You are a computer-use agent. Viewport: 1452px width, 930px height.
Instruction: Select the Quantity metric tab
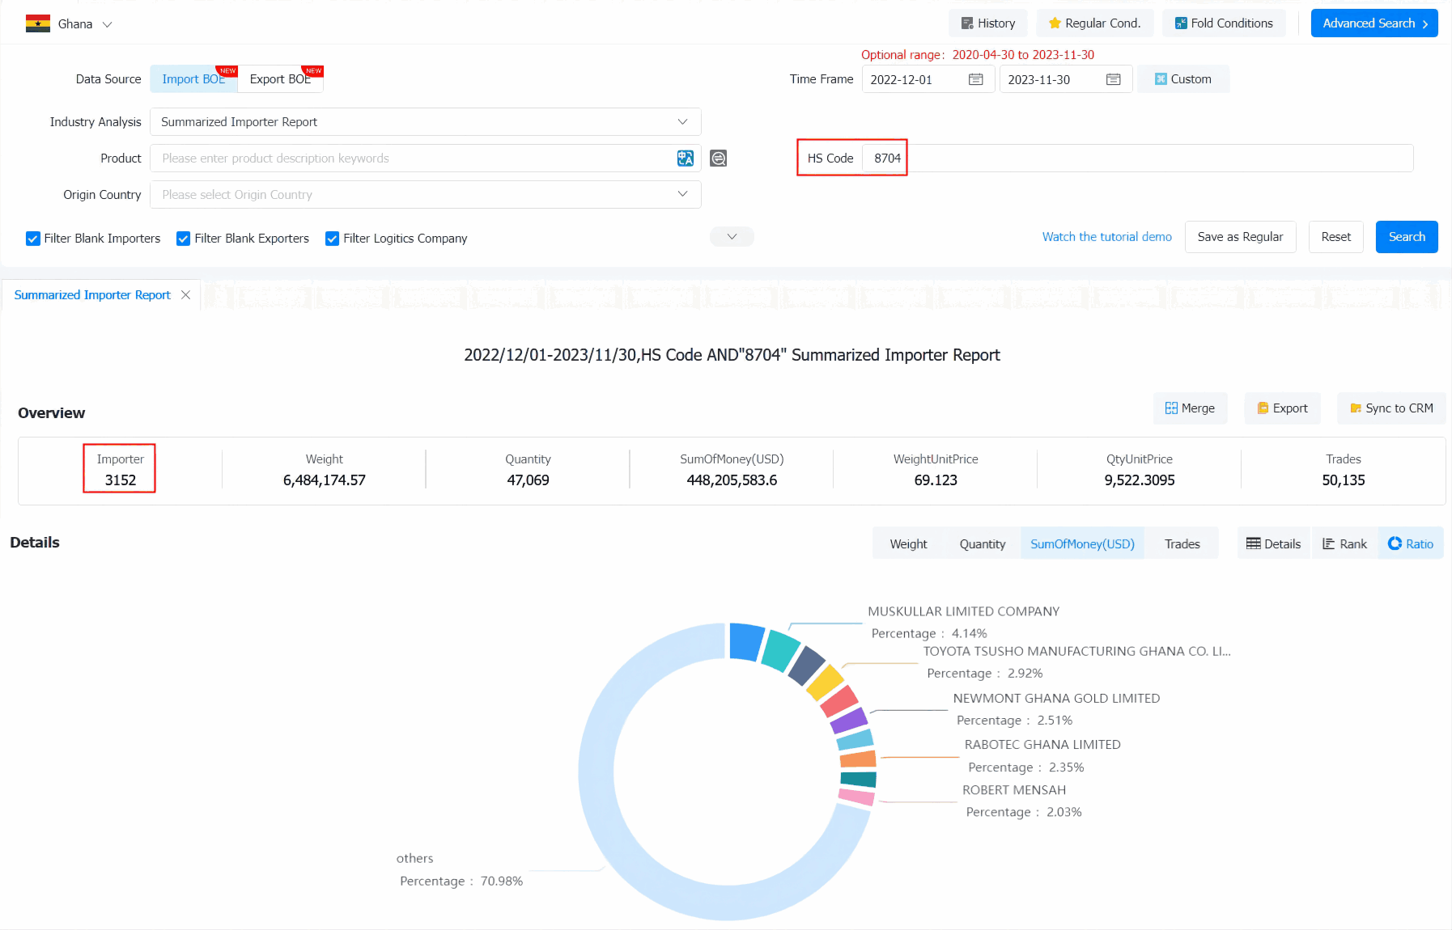pos(983,544)
